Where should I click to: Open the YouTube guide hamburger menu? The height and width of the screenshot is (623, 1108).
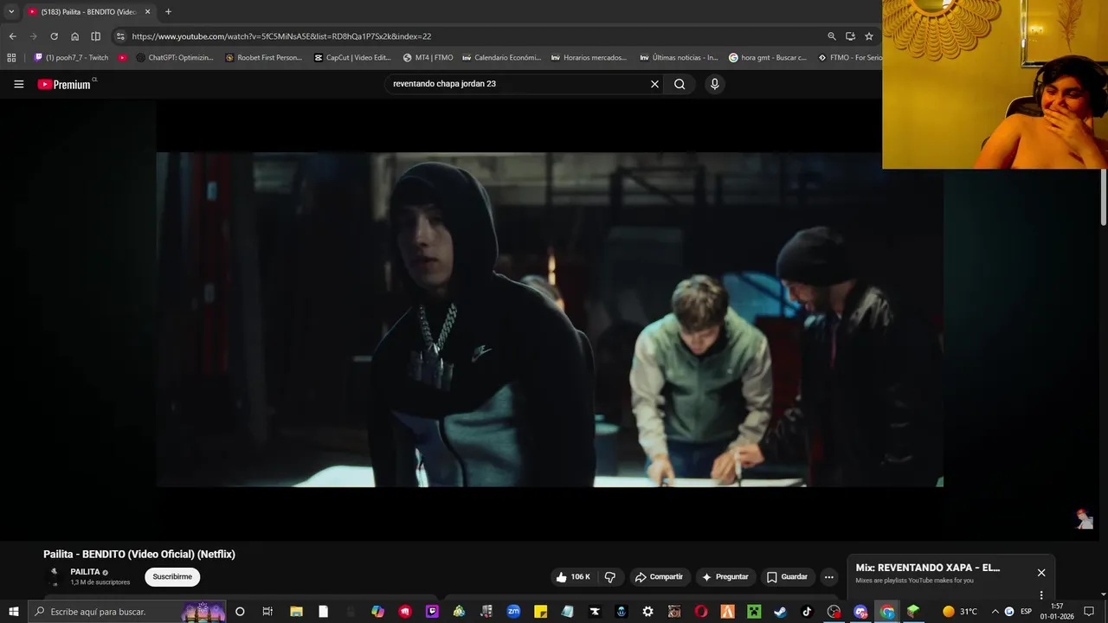[18, 84]
